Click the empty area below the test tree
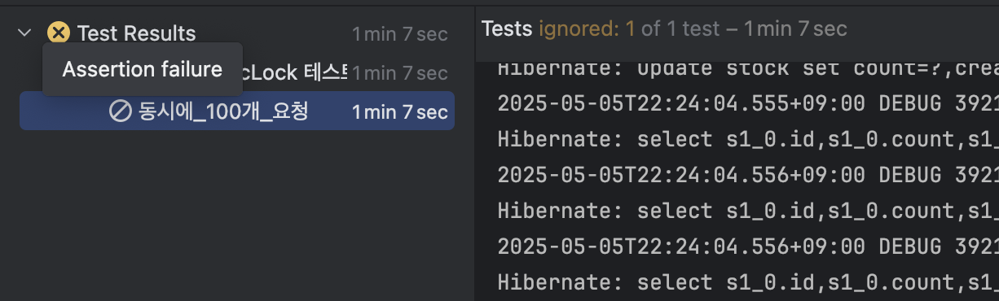The width and height of the screenshot is (999, 301). pyautogui.click(x=236, y=216)
